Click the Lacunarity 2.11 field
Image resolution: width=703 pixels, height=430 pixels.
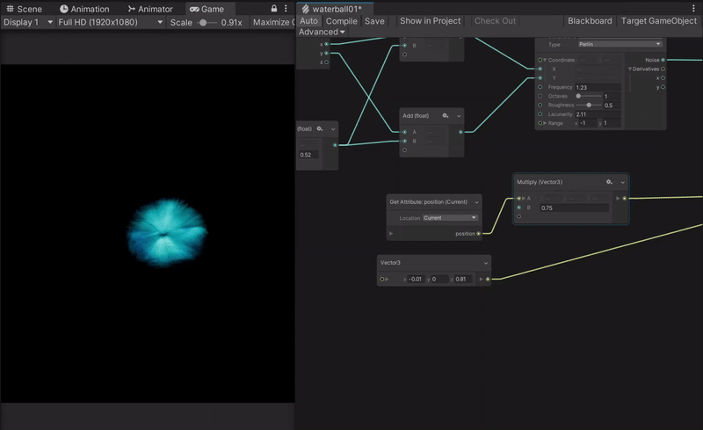coord(598,114)
